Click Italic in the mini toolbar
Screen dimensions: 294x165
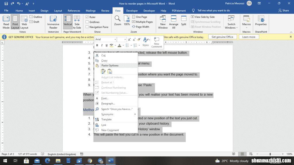tap(102, 45)
